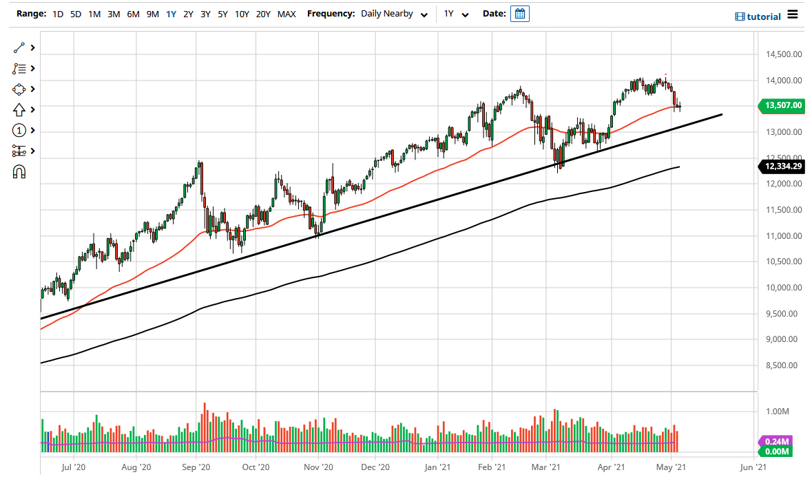812x479 pixels.
Task: Select the arrow annotation tool
Action: [x=19, y=109]
